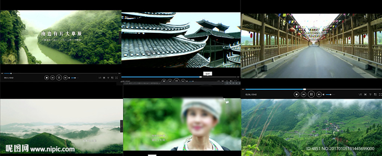The image size is (382, 156).
Task: Click rewind arrows in covered bridge player
Action: tap(243, 89)
